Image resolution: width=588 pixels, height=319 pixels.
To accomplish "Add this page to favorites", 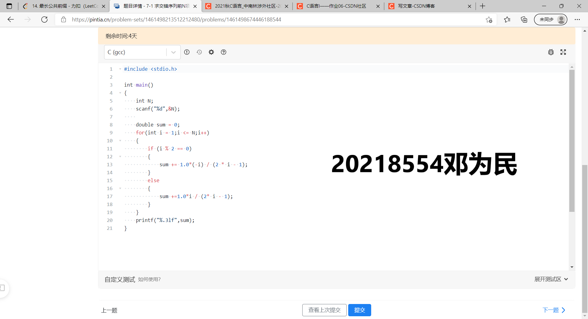I will tap(489, 20).
